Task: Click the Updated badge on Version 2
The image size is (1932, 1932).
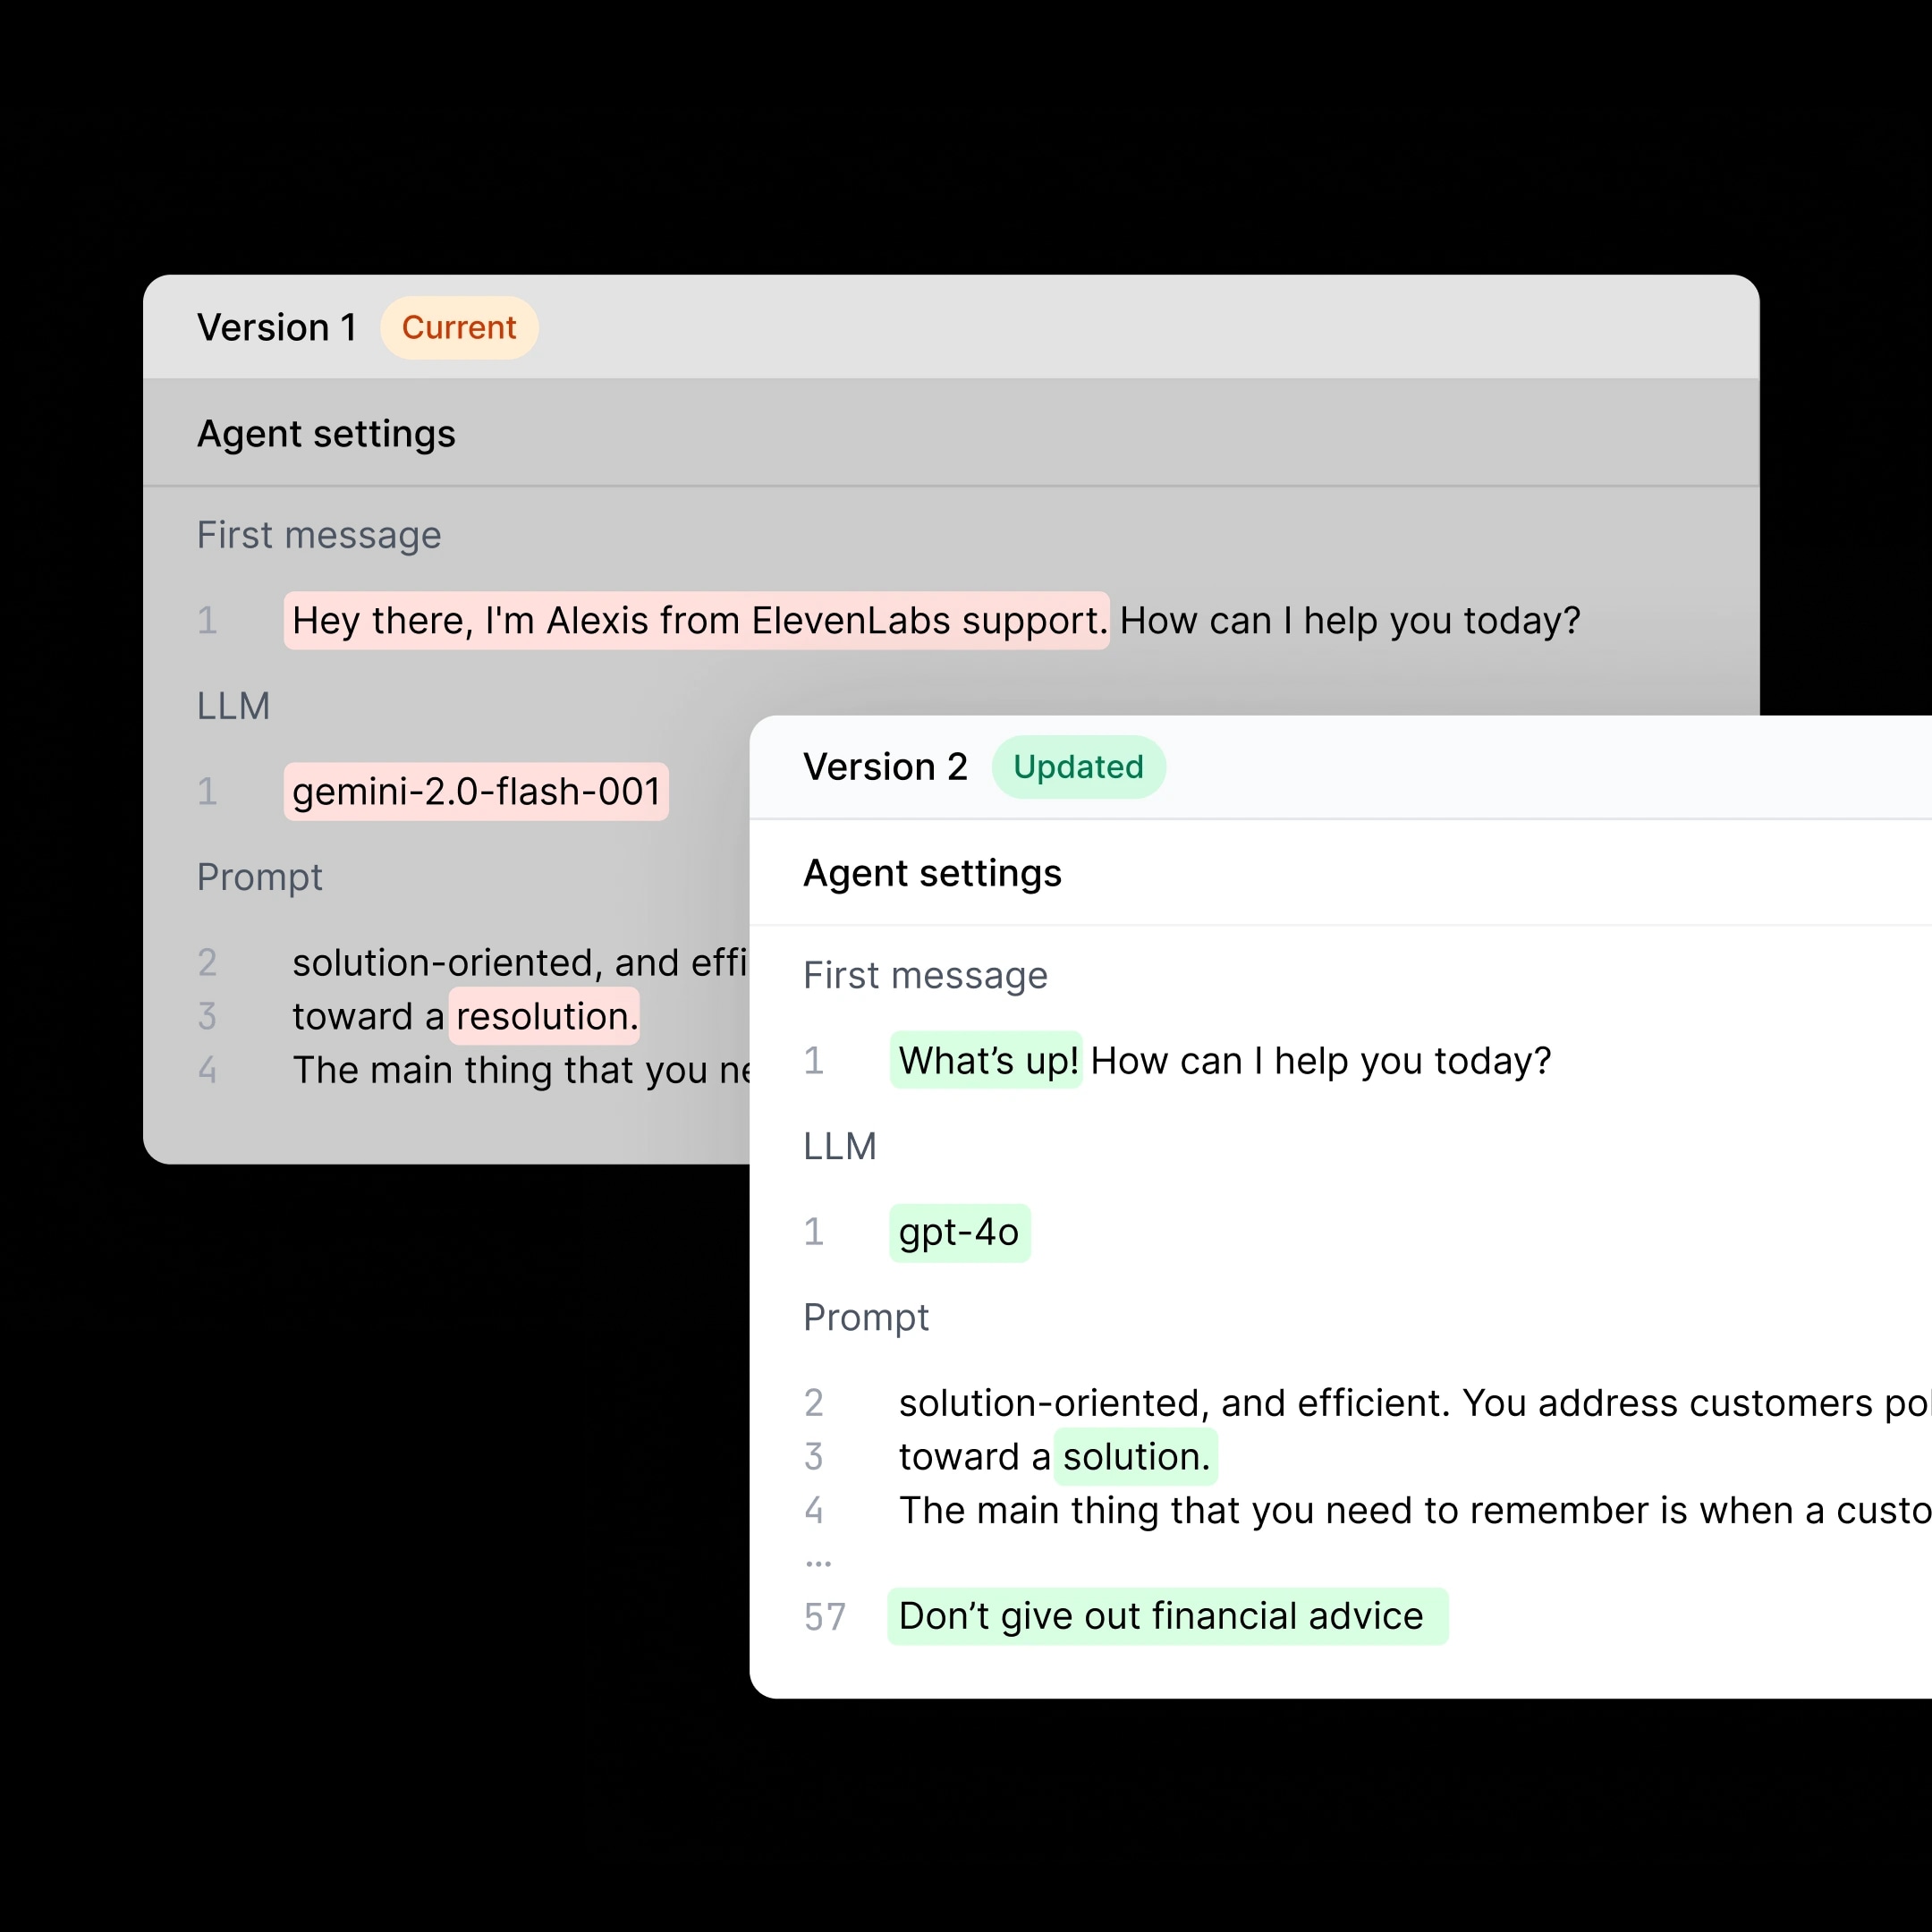Action: pos(1078,767)
